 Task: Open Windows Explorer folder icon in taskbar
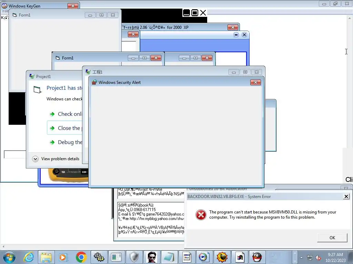coord(46,257)
